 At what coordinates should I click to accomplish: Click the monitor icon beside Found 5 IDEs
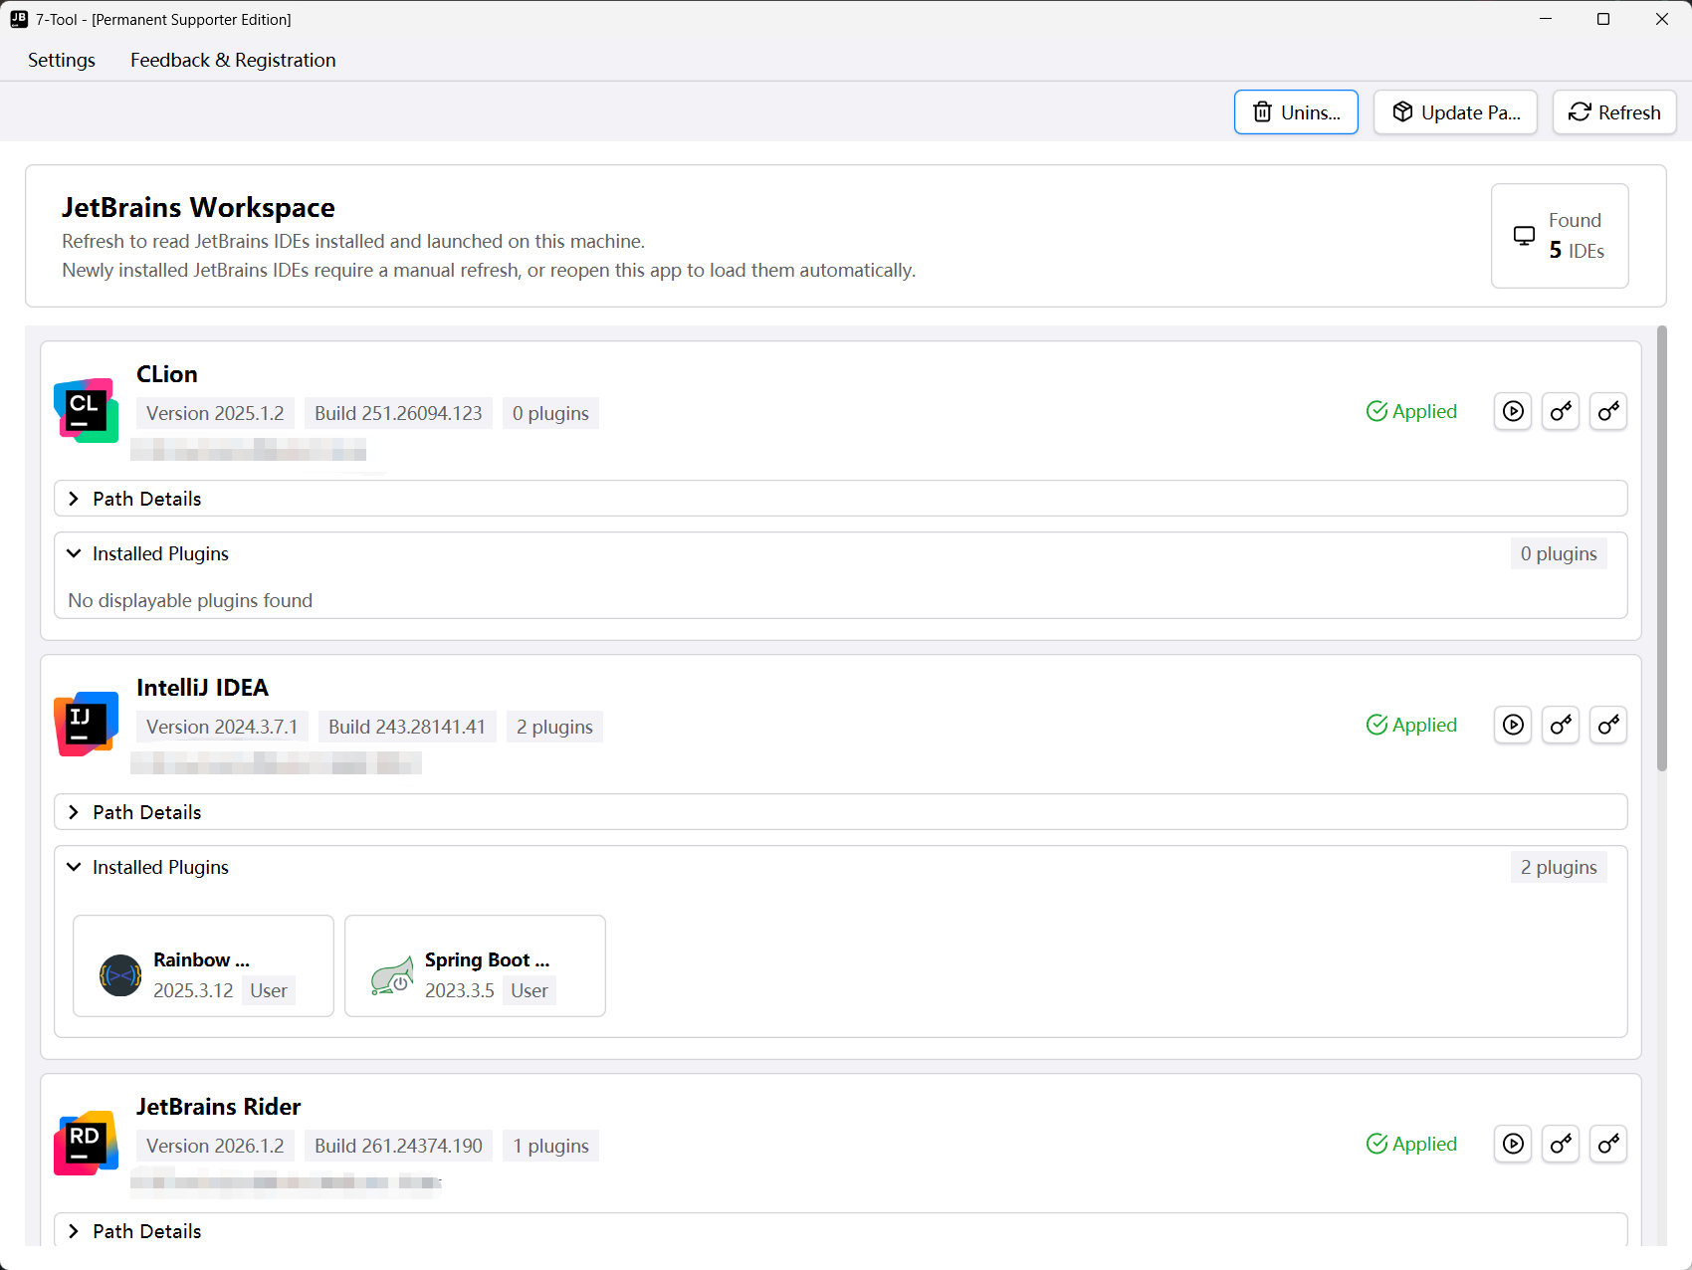pyautogui.click(x=1524, y=236)
